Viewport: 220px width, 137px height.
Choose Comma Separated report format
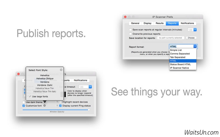(x=183, y=54)
